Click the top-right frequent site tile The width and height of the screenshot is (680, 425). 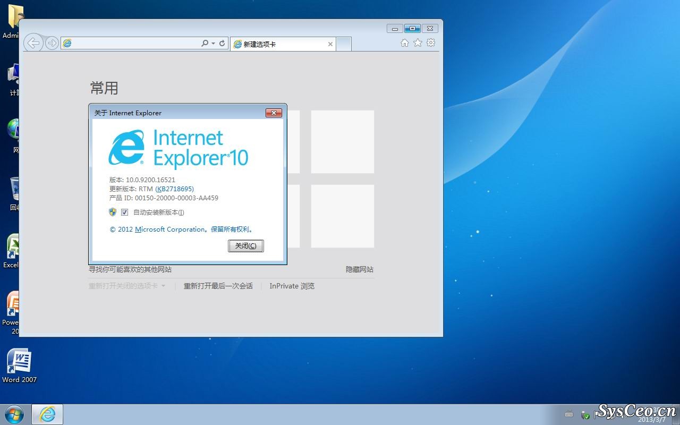coord(343,142)
